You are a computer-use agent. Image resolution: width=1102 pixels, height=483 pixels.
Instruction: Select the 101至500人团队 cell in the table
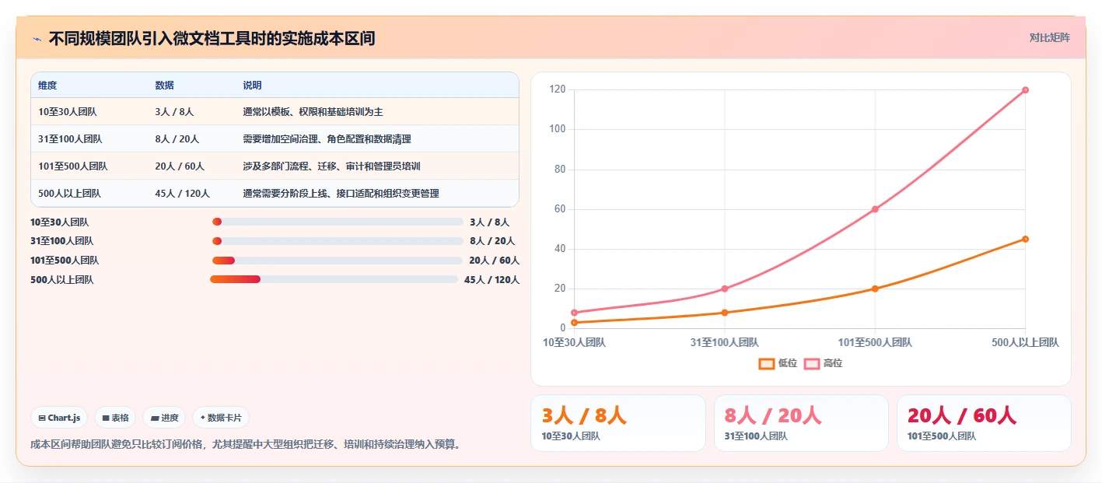point(73,166)
